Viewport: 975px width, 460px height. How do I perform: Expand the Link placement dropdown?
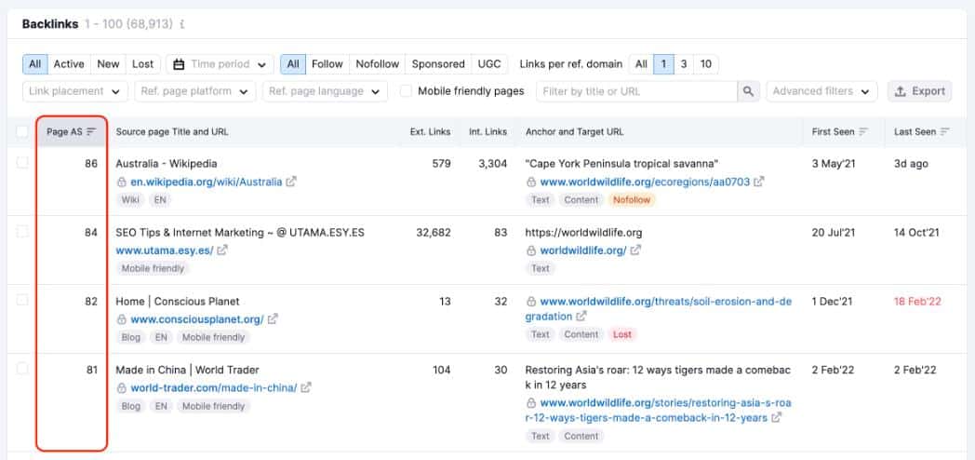[75, 91]
